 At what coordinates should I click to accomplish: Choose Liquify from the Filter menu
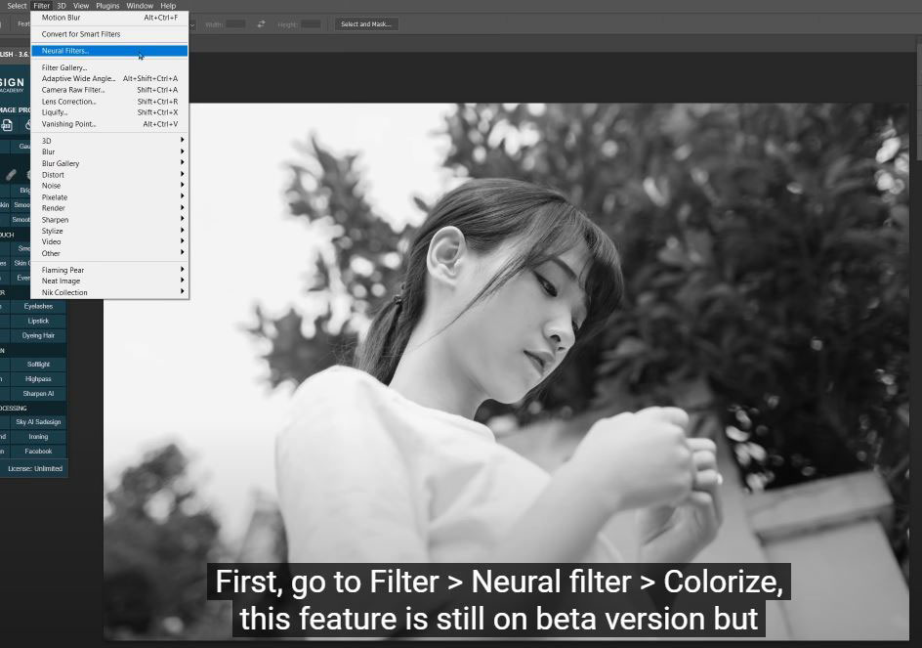point(54,112)
